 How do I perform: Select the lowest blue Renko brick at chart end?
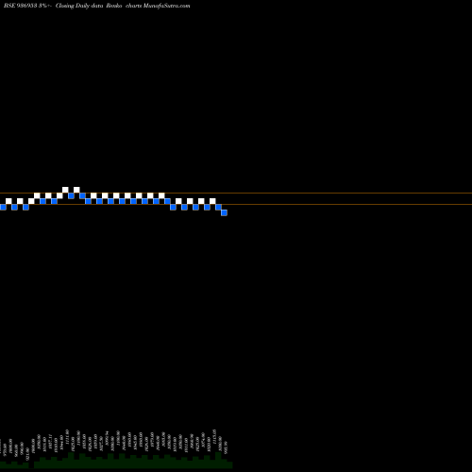pyautogui.click(x=224, y=212)
